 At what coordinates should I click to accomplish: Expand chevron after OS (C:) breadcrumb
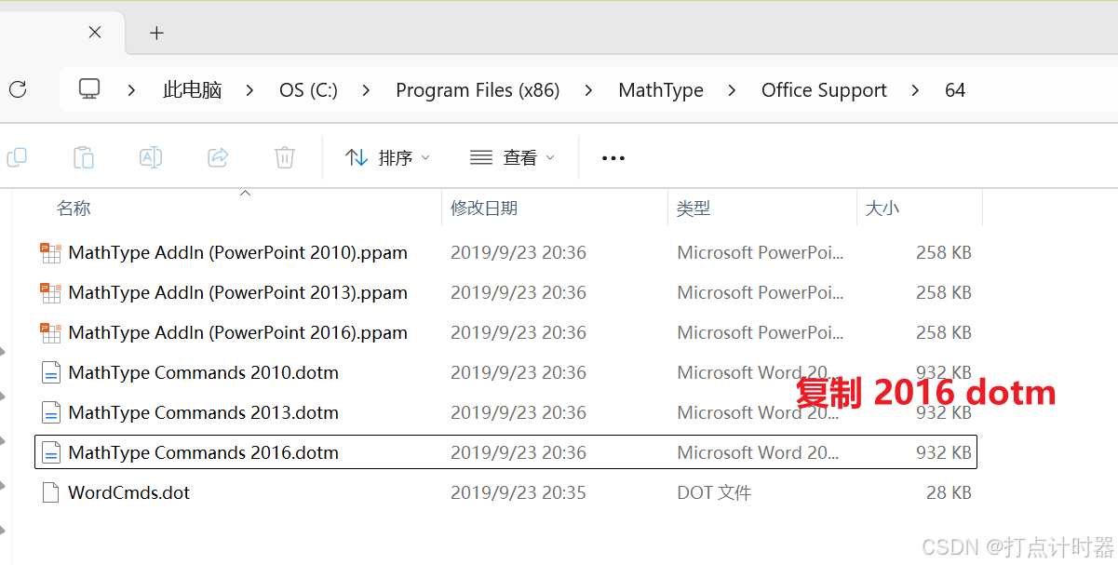pyautogui.click(x=366, y=90)
